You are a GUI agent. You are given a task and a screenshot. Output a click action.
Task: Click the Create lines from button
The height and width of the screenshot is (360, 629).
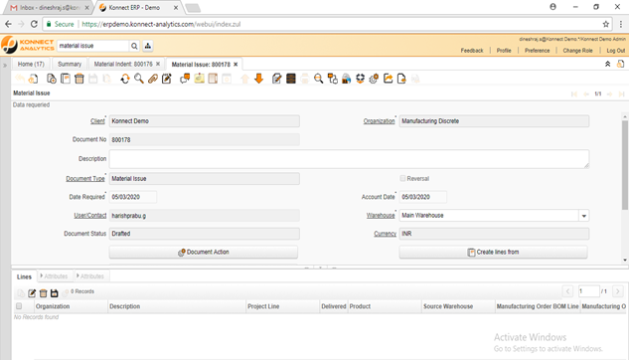click(494, 252)
